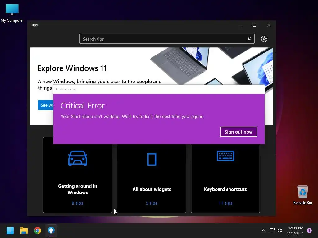Open volume speaker tray icon
This screenshot has height=238, width=318.
click(x=279, y=231)
